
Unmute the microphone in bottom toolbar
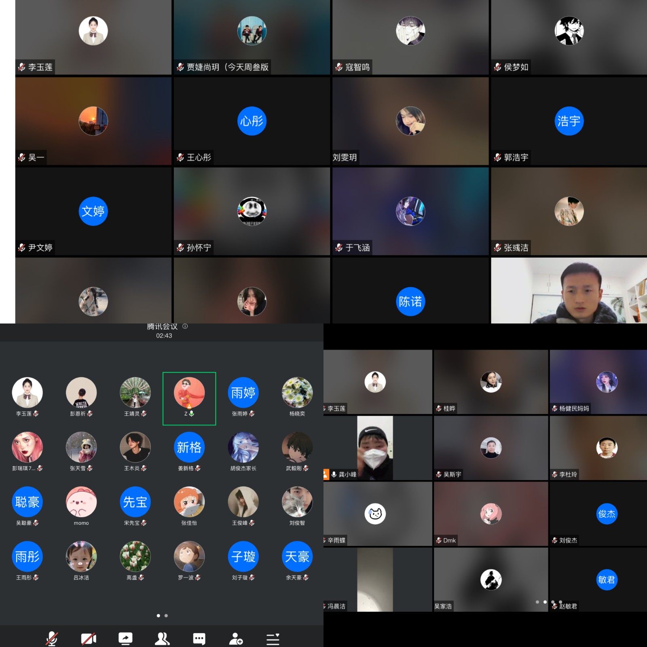(51, 639)
